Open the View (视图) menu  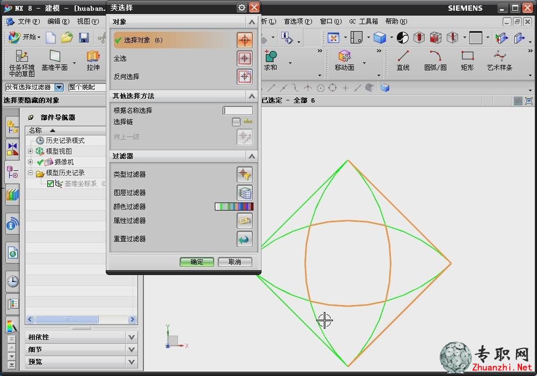click(88, 21)
